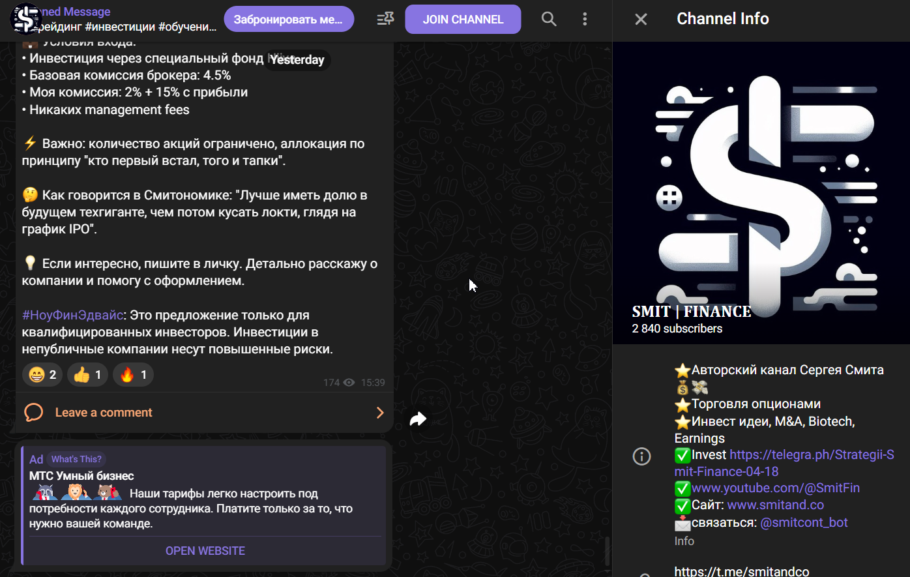Open the three-dot more options menu
The width and height of the screenshot is (910, 577).
click(x=585, y=19)
